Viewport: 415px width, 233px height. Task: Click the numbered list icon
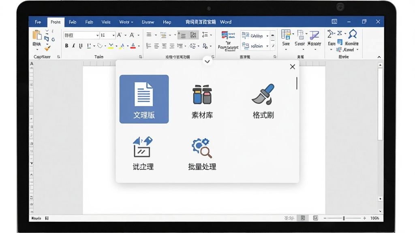pos(163,35)
